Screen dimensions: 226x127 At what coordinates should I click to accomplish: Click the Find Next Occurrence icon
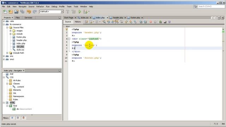(113, 22)
